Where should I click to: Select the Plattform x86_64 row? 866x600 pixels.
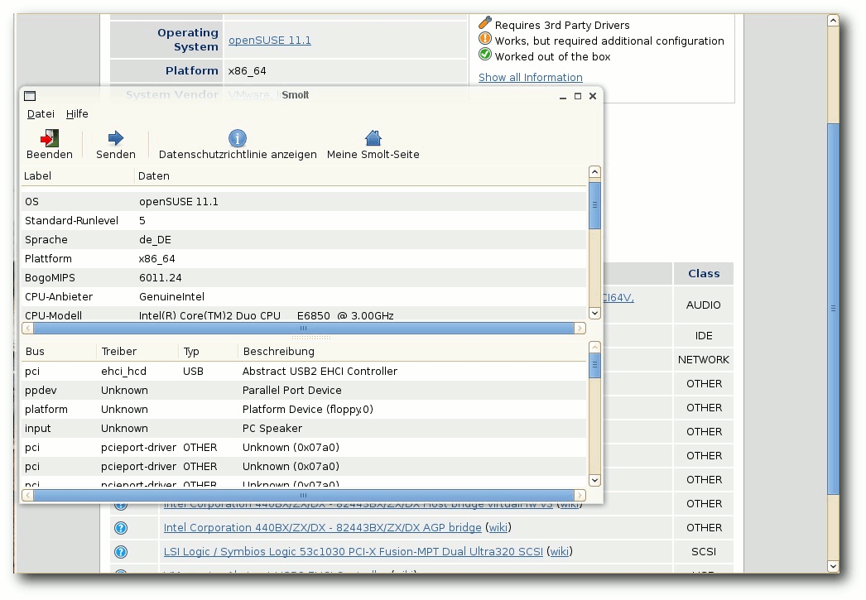point(304,259)
